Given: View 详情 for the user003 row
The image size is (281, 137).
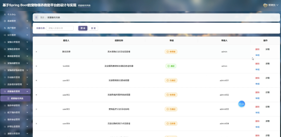Looking at the screenshot, I should 267,107.
